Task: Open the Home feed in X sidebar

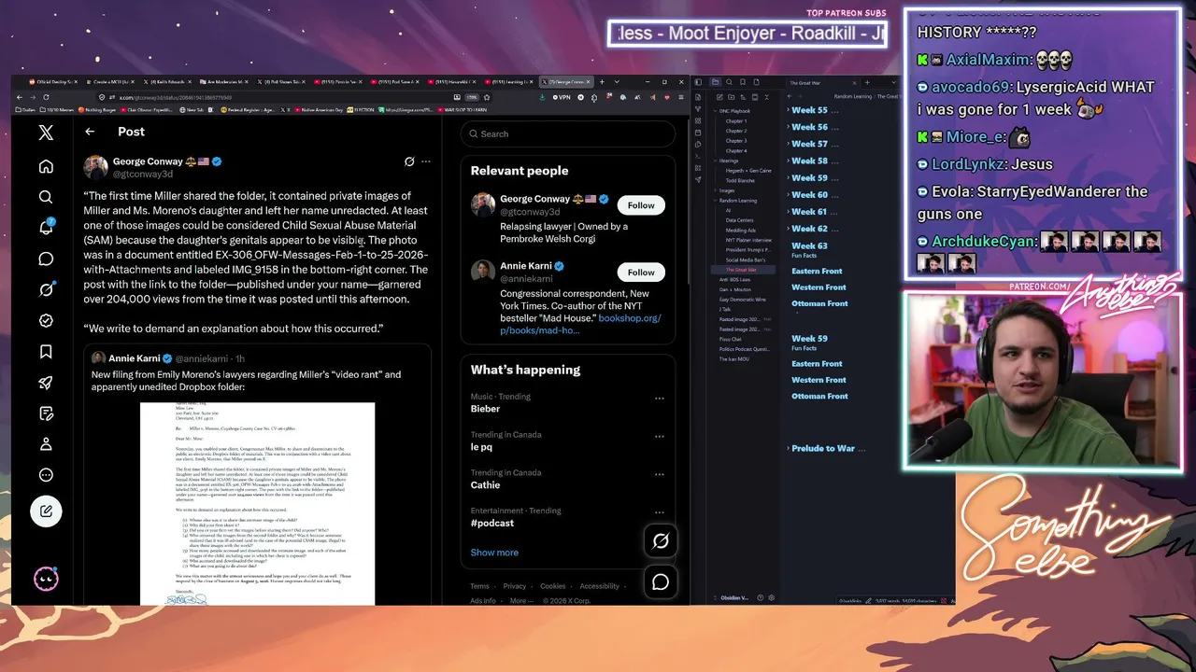Action: click(46, 166)
